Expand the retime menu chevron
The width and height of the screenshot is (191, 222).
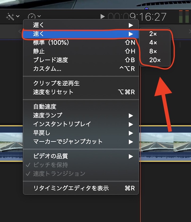coord(39,16)
